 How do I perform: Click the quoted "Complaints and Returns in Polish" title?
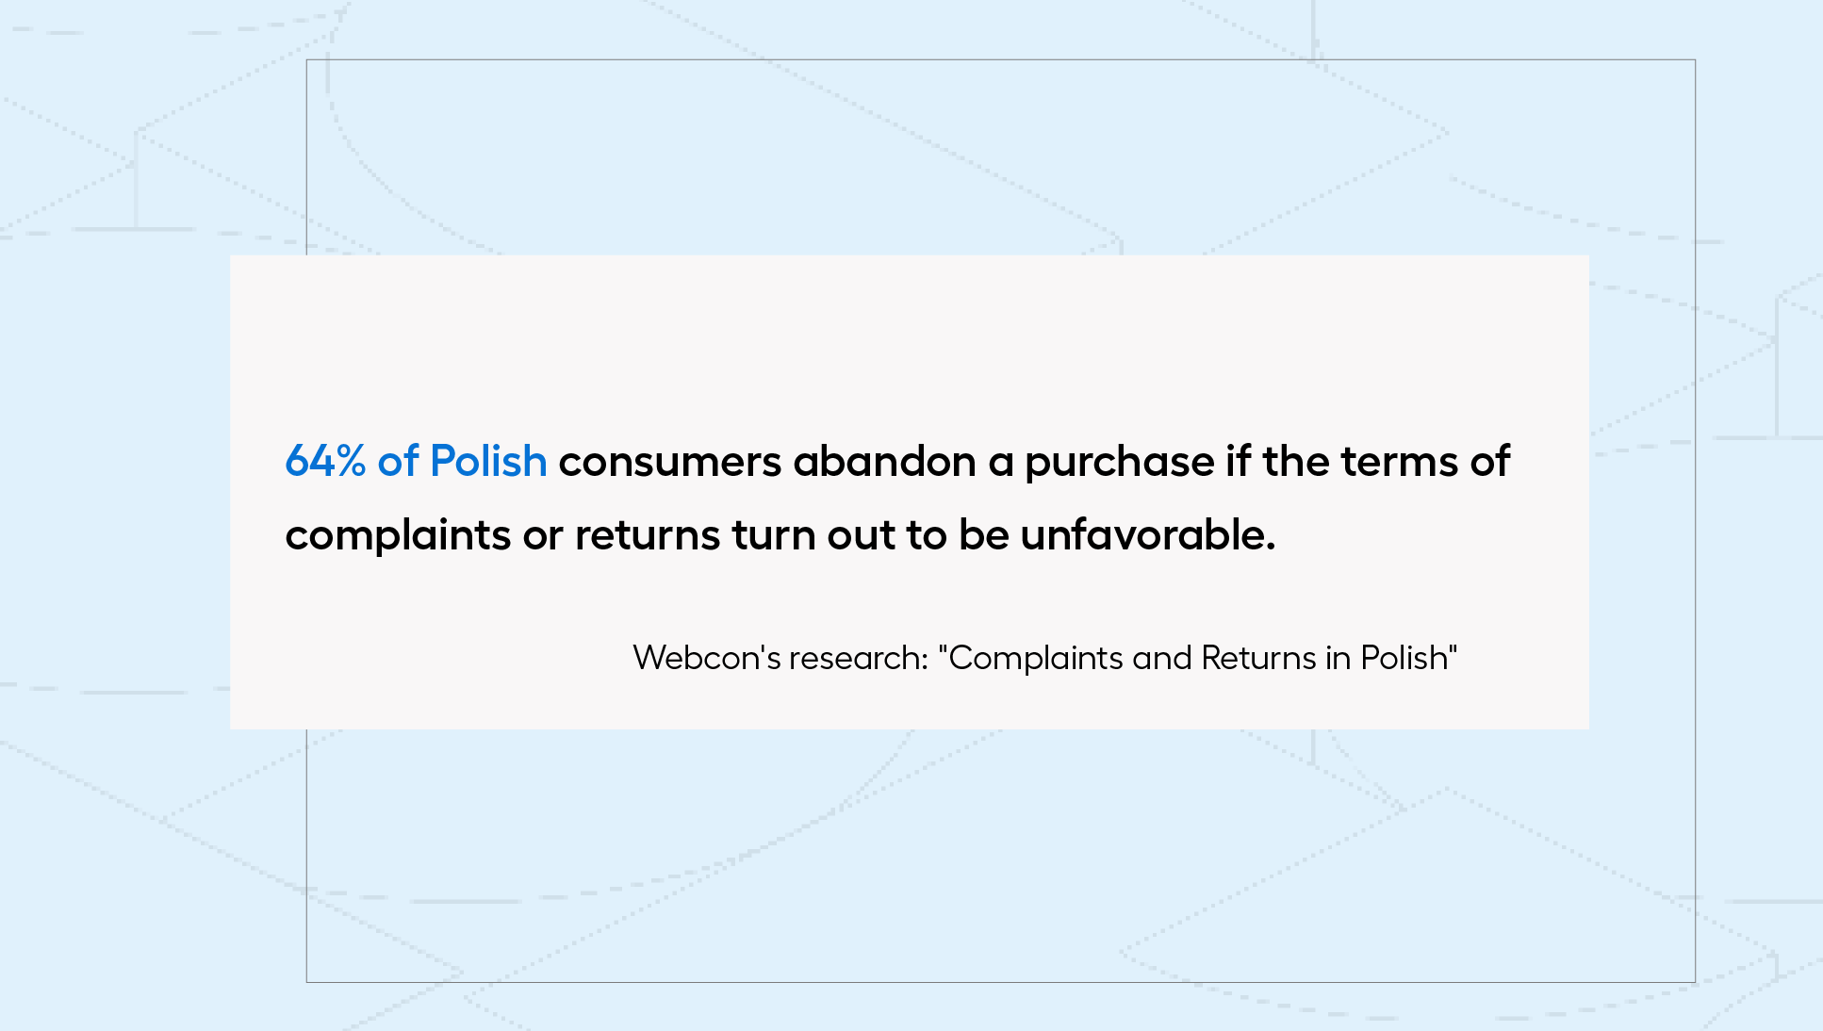1197,658
